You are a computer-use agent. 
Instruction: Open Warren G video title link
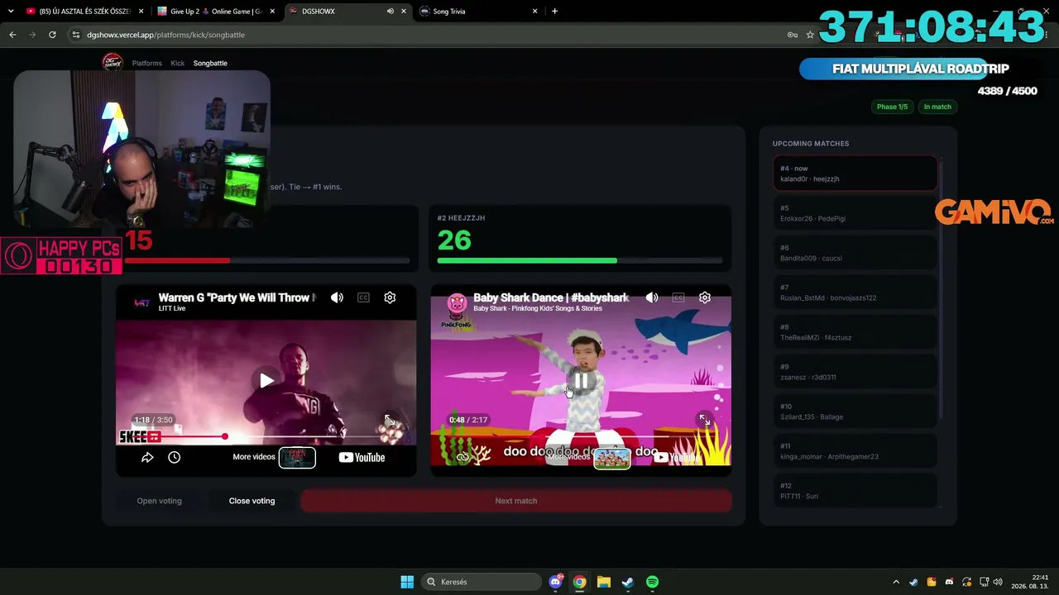coord(237,297)
